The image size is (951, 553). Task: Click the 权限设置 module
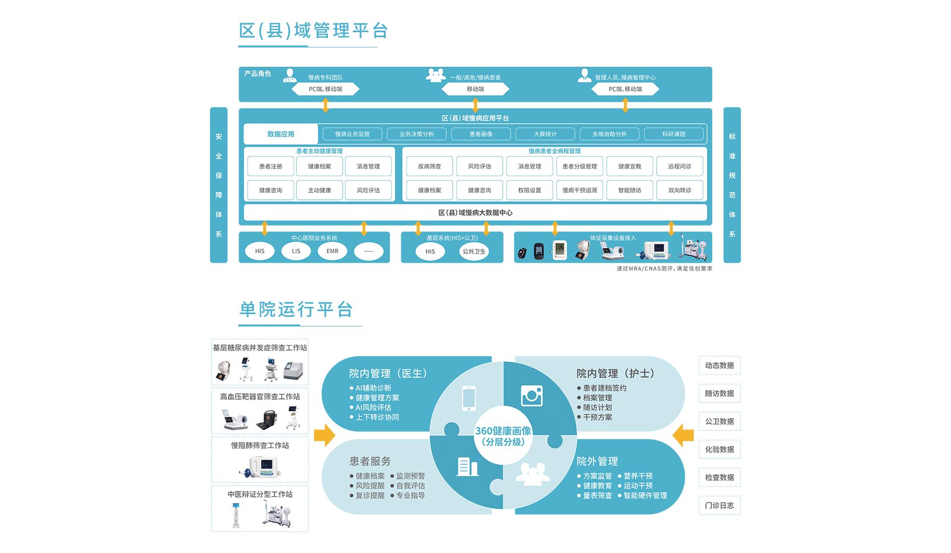pyautogui.click(x=529, y=190)
